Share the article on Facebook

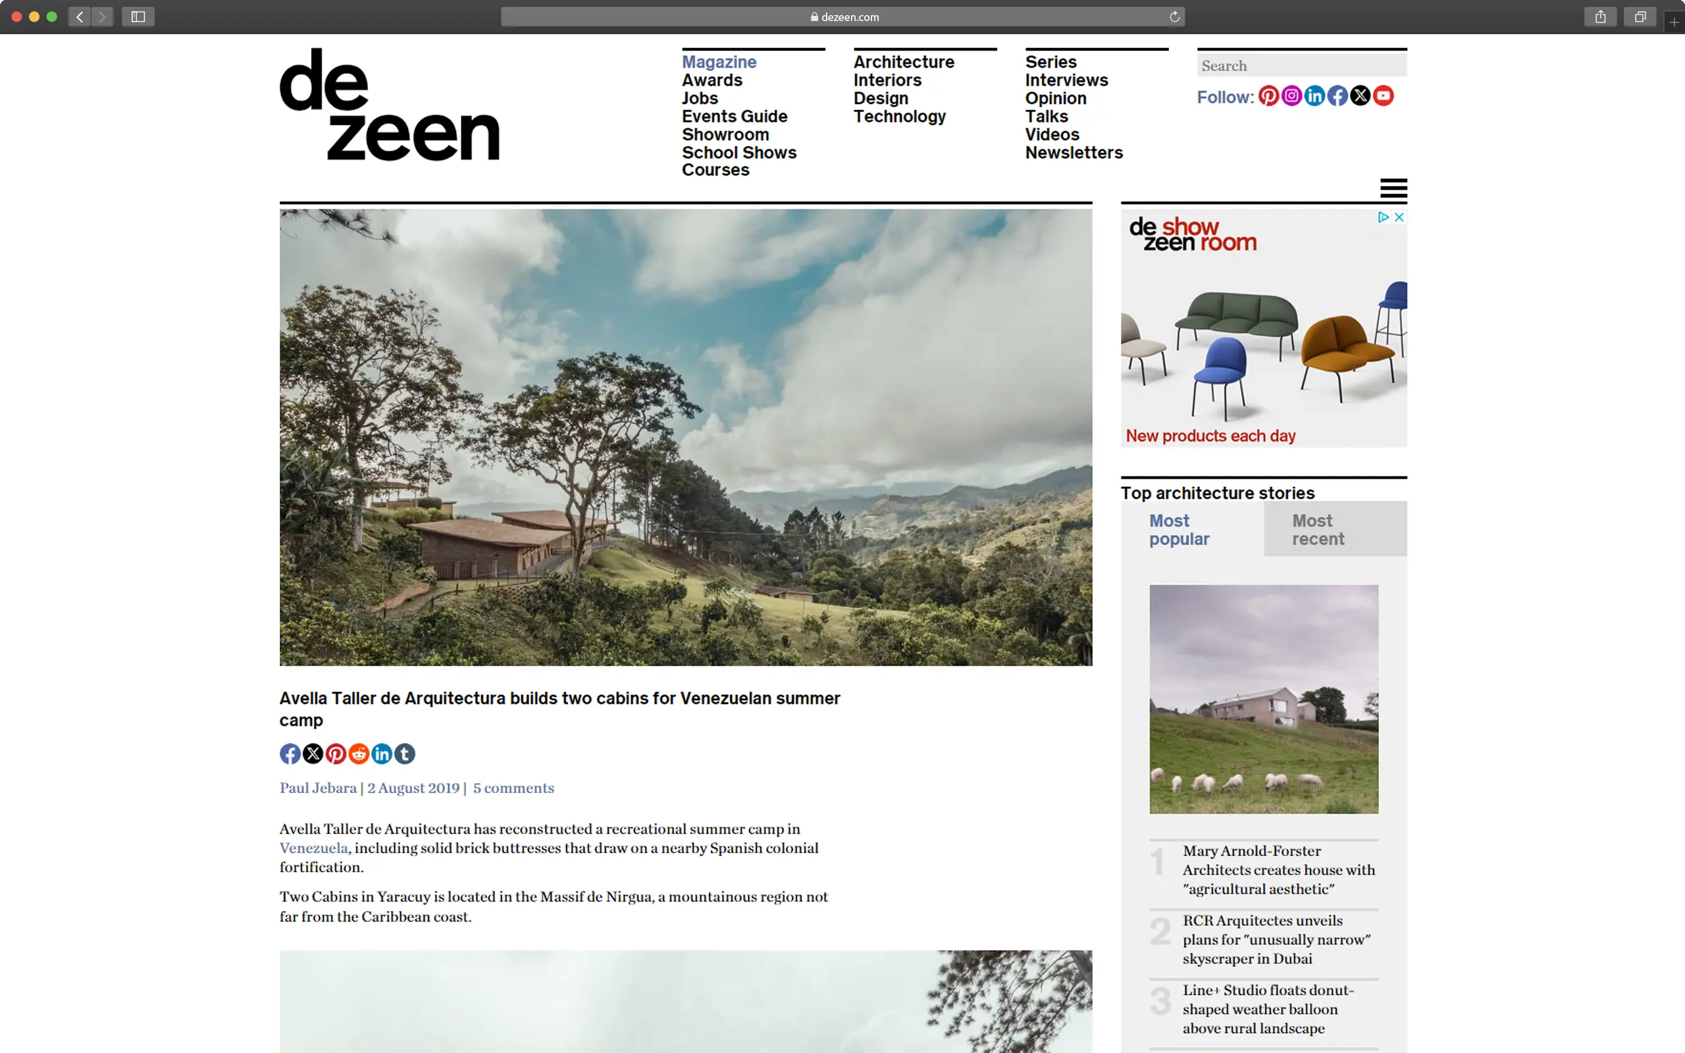click(x=290, y=754)
